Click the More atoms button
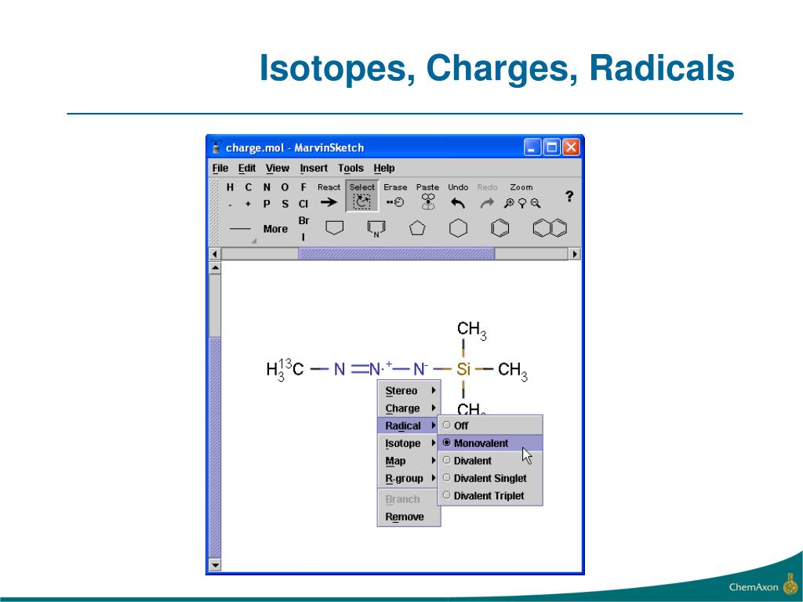The image size is (803, 602). 275,229
